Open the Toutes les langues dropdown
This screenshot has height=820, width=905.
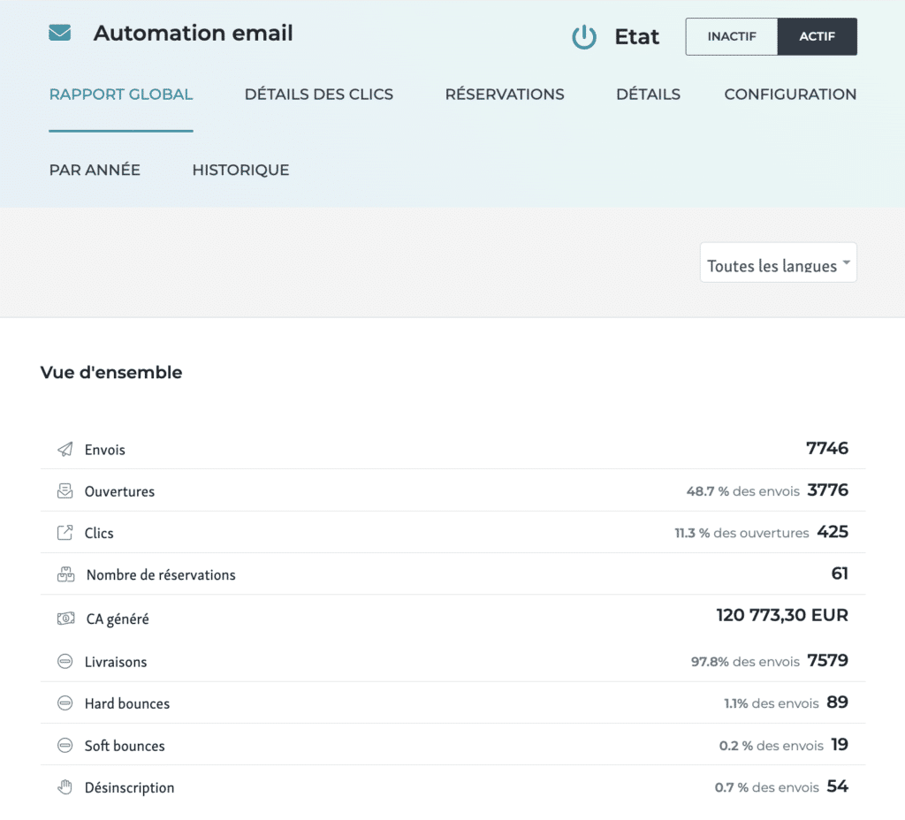pyautogui.click(x=778, y=263)
